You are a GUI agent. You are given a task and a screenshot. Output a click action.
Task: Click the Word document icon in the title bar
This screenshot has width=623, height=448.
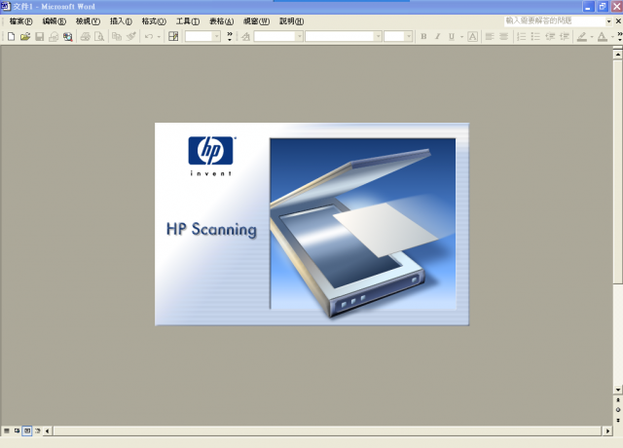coord(6,7)
